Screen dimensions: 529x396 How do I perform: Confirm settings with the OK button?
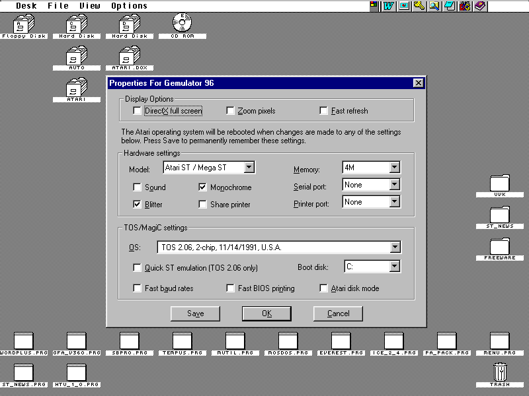click(x=266, y=313)
